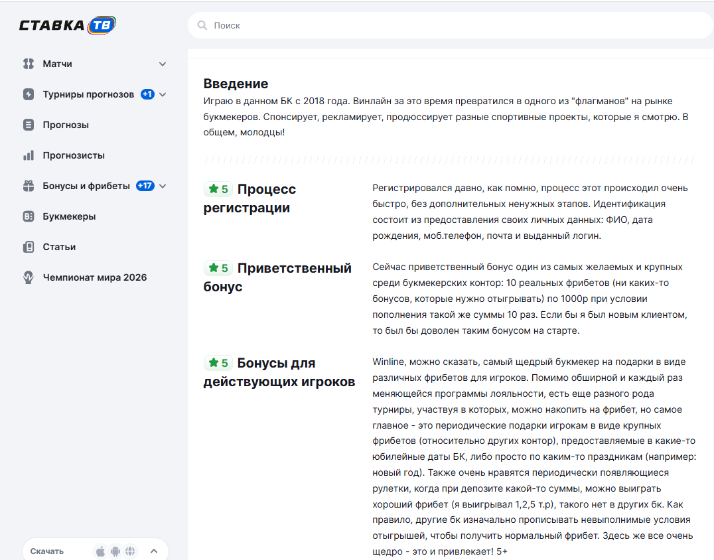
Task: Click the Прогнозы list icon
Action: [29, 125]
